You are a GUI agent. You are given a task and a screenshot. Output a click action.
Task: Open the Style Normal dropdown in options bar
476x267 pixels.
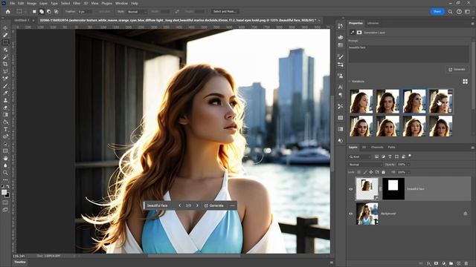click(137, 12)
